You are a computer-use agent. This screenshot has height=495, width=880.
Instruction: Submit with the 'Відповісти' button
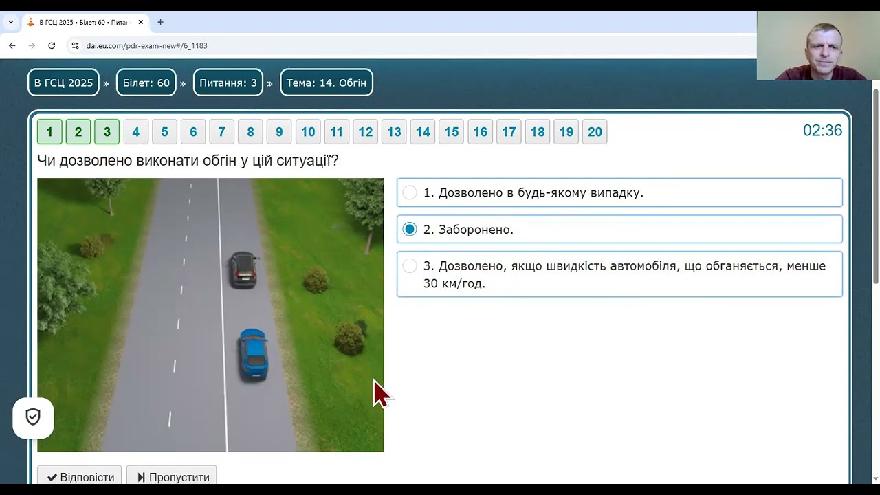pos(80,476)
